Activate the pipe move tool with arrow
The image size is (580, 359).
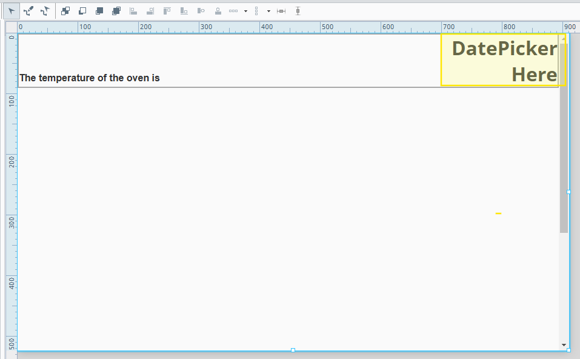tap(45, 11)
